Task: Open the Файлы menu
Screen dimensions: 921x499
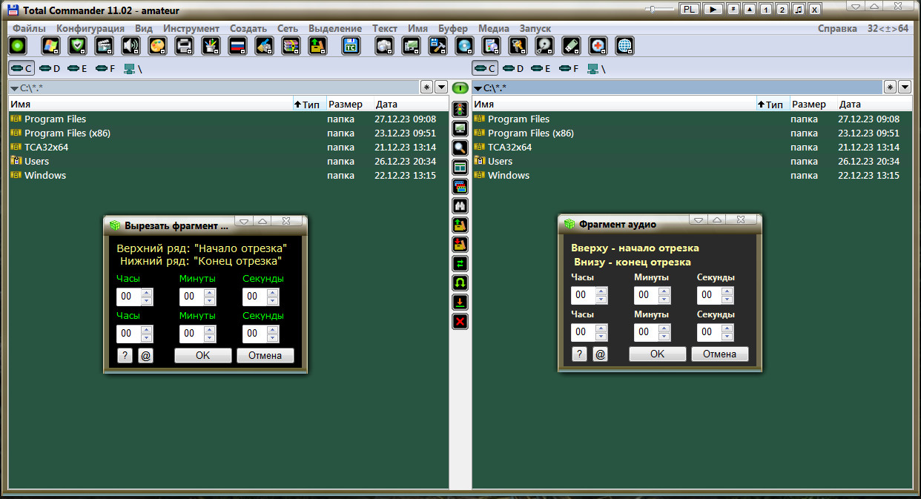Action: coord(29,28)
